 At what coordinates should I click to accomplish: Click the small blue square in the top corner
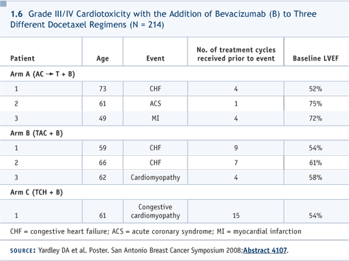pyautogui.click(x=3, y=3)
